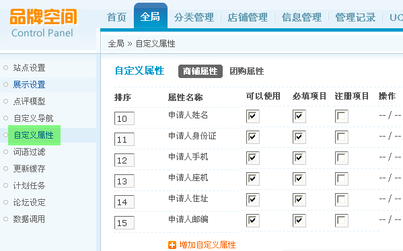Click the 可以使用 column header
Viewport: 403px width, 251px height.
click(263, 96)
